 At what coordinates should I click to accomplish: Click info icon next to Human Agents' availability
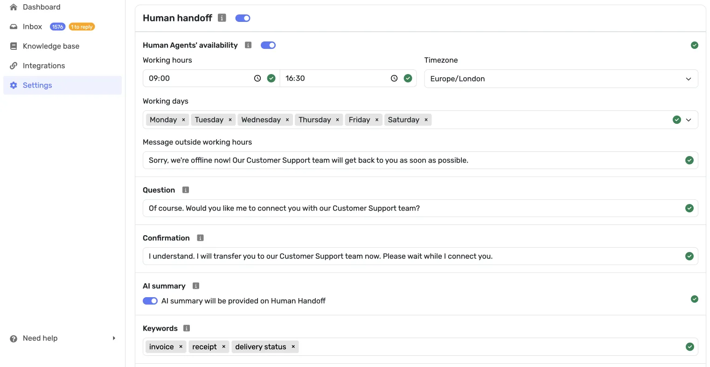[248, 45]
